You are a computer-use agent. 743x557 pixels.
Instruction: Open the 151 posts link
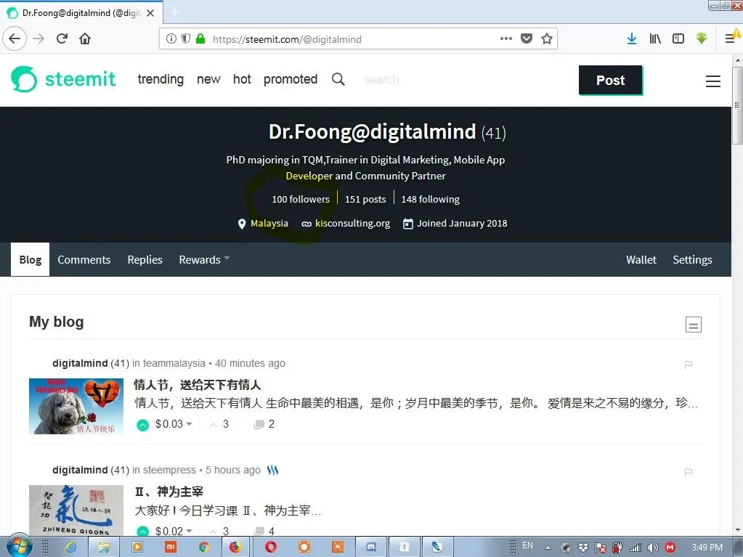coord(365,200)
